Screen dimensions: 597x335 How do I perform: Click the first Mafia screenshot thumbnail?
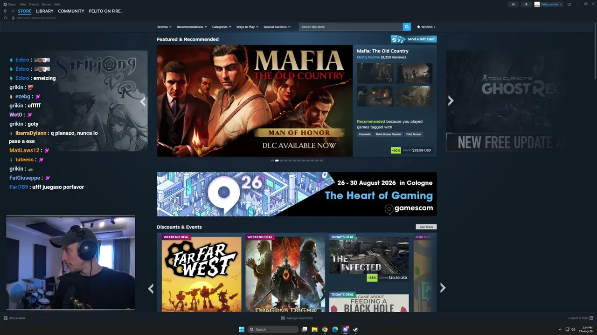[x=375, y=73]
